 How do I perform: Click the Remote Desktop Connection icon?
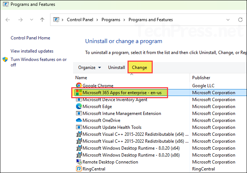(x=79, y=162)
